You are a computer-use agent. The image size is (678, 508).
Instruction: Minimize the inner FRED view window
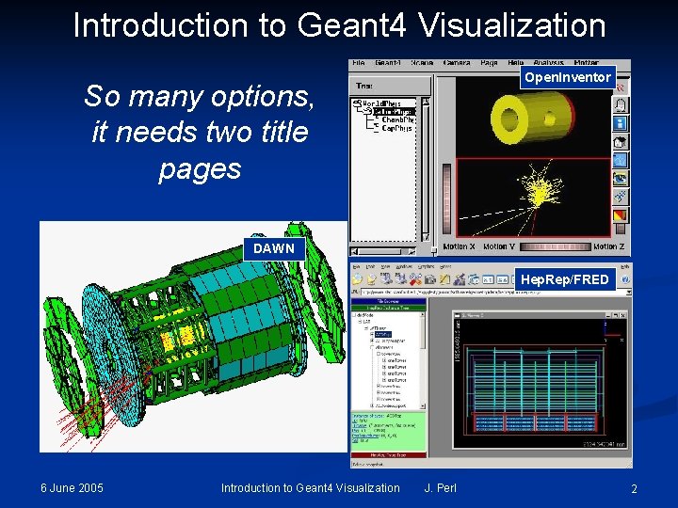point(609,315)
